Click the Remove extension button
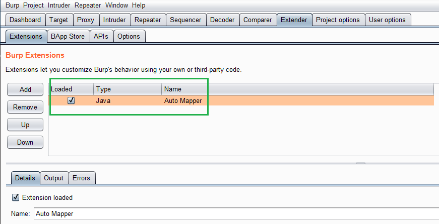Screen dimensions: 439x224 point(25,107)
